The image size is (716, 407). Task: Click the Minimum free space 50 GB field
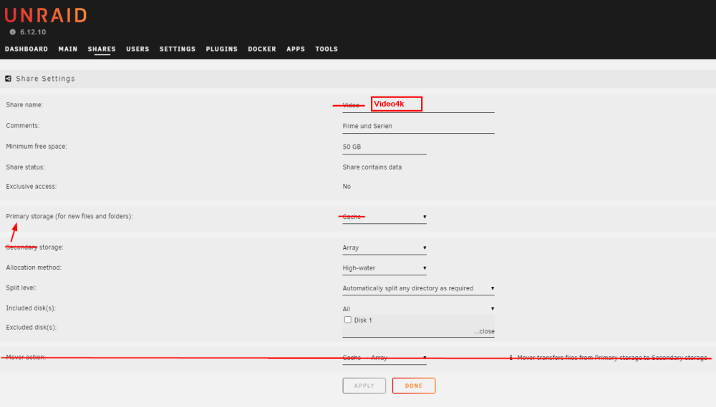[384, 147]
